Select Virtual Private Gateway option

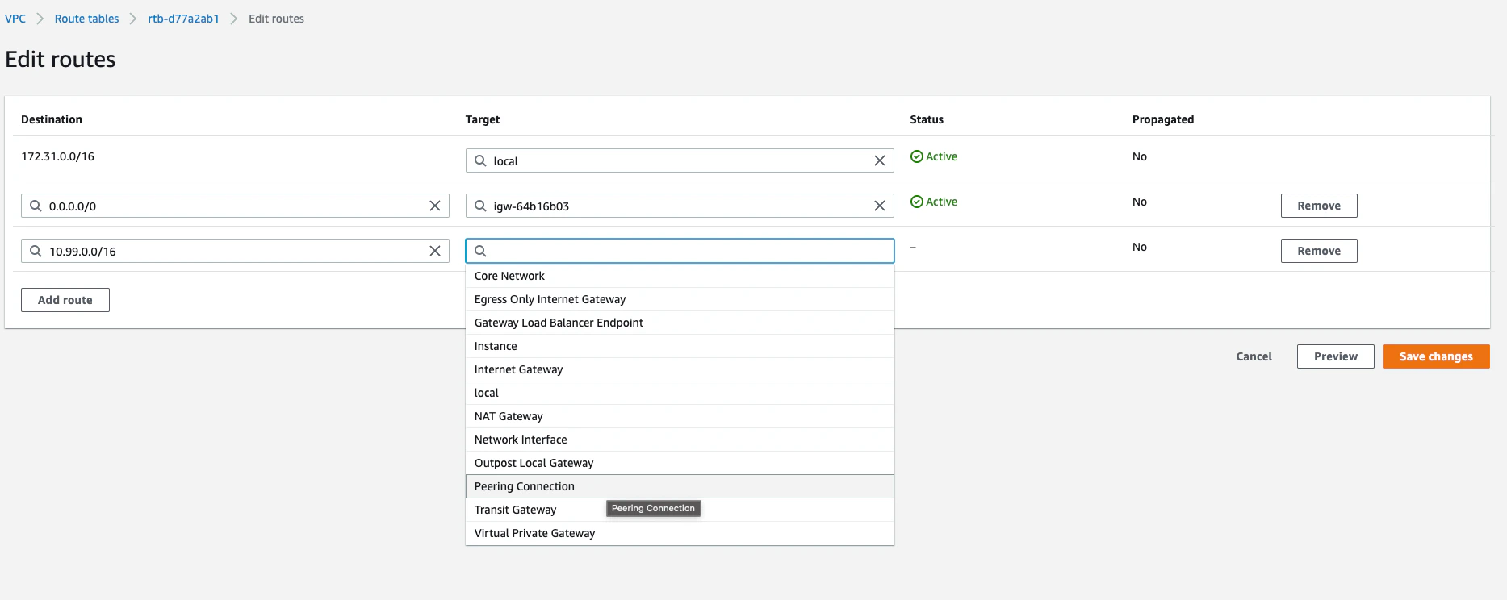pyautogui.click(x=680, y=533)
